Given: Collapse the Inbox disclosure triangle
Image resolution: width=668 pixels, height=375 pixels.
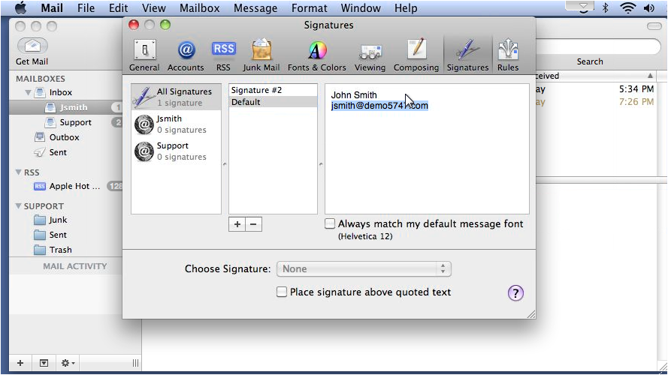Looking at the screenshot, I should point(28,92).
